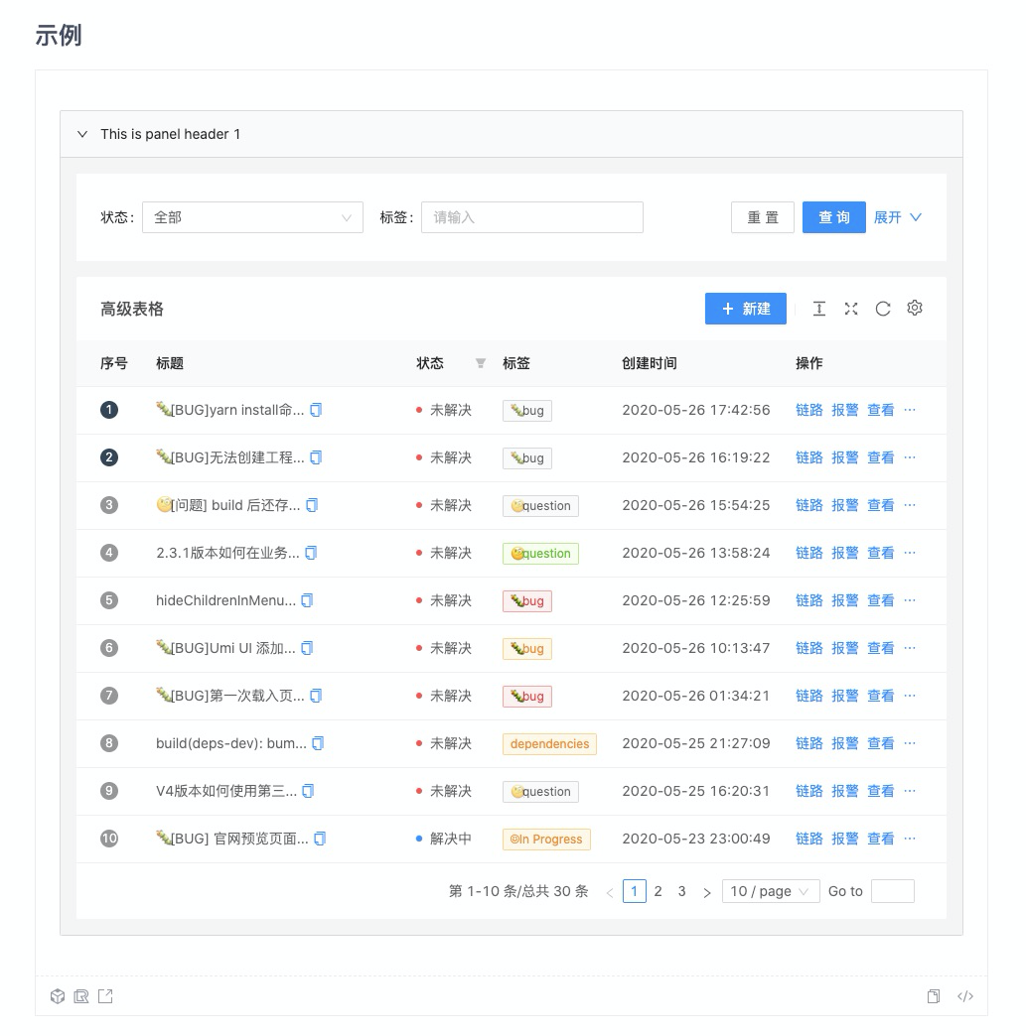Open the 状态 select dropdown
This screenshot has height=1036, width=1026.
click(x=252, y=217)
